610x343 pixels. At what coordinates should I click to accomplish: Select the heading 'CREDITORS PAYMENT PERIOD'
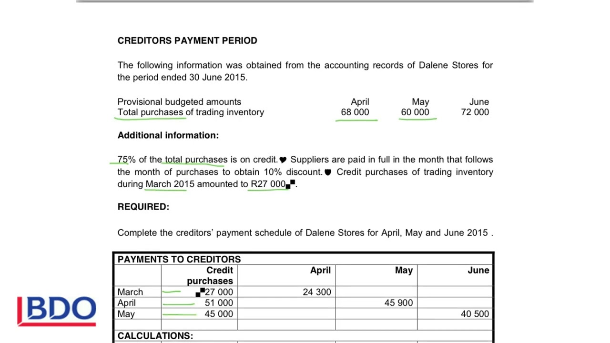click(x=187, y=40)
